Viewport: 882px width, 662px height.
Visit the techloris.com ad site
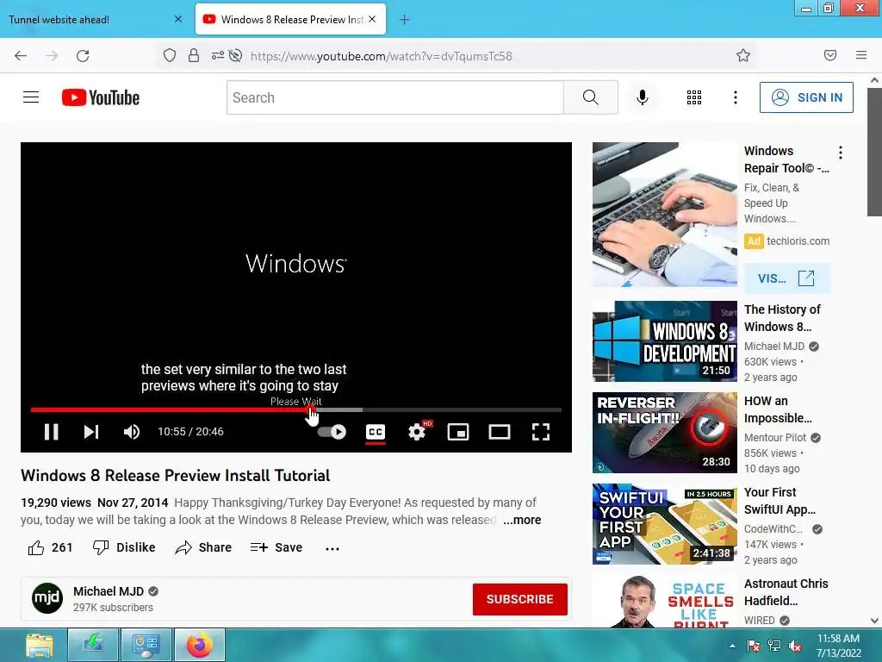[786, 278]
